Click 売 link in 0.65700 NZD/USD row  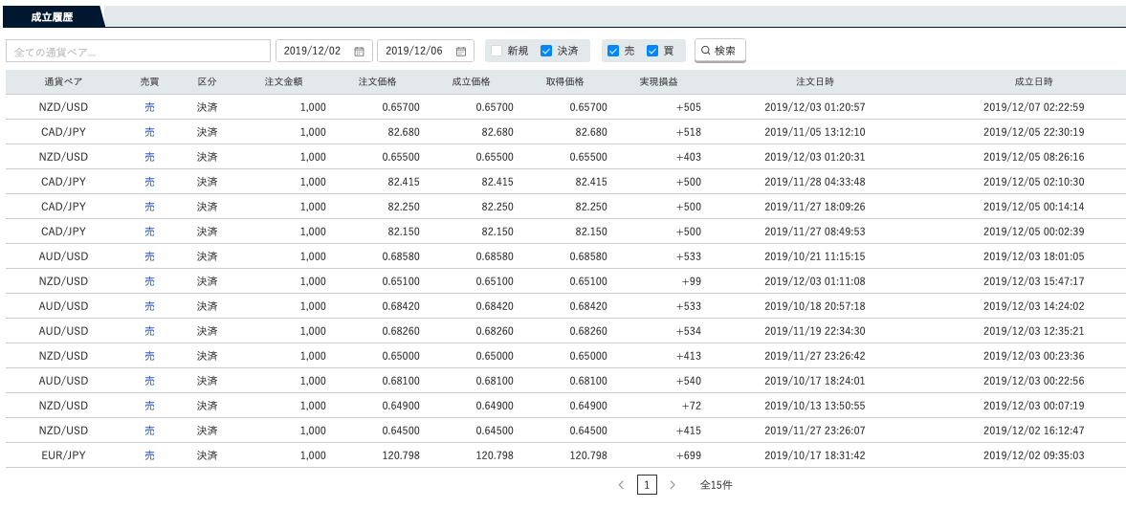coord(149,108)
